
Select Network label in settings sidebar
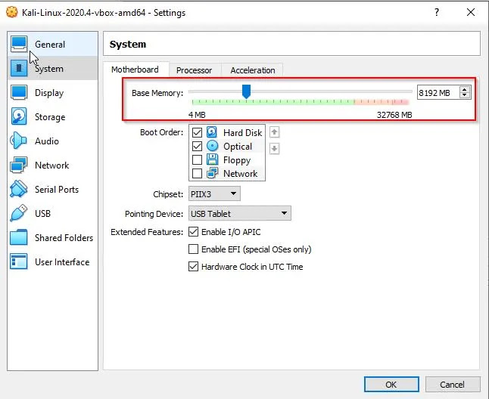[51, 165]
